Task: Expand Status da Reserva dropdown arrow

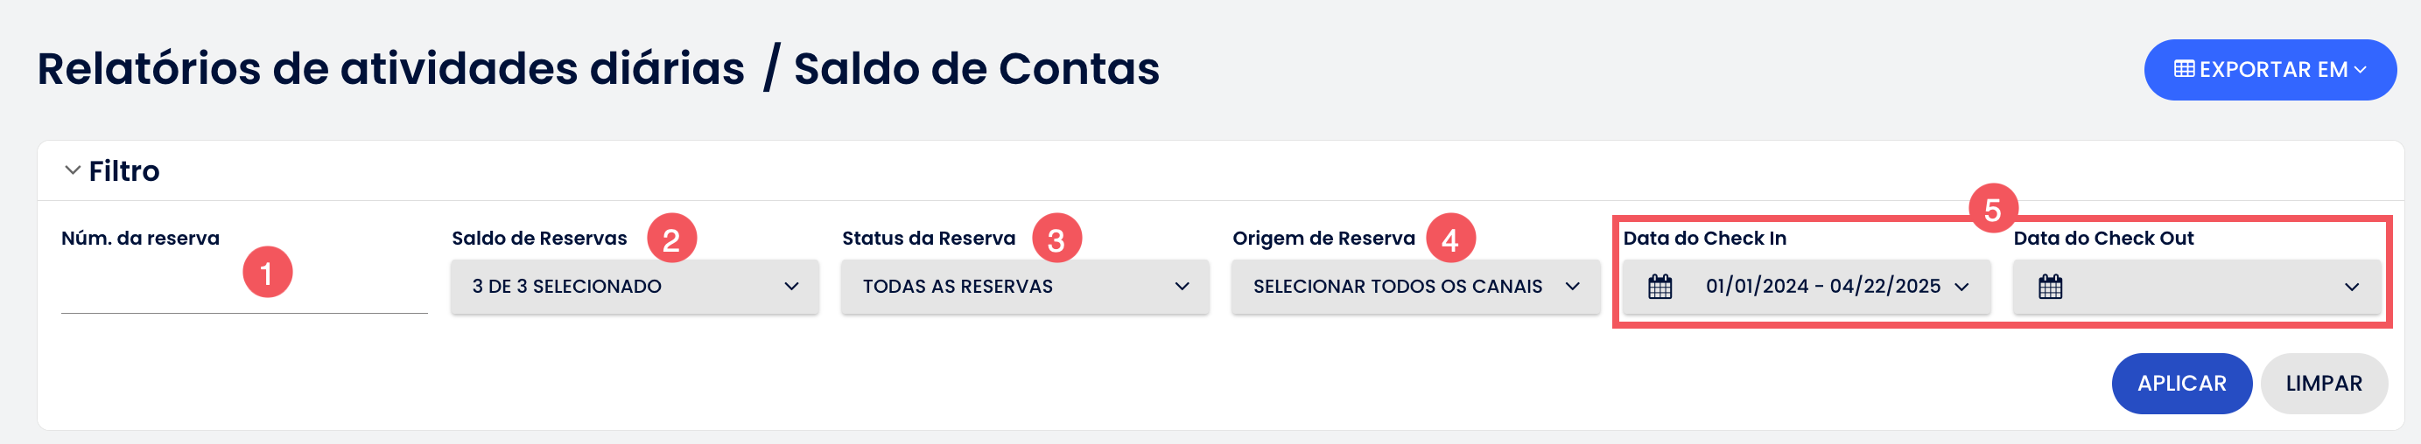Action: point(1182,287)
